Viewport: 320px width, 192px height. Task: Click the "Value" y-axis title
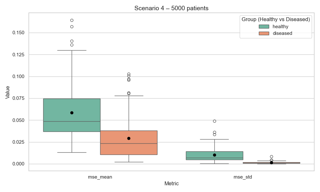(8, 92)
